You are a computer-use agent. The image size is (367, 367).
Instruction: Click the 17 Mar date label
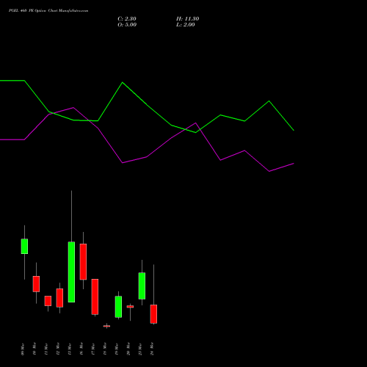tap(93, 349)
